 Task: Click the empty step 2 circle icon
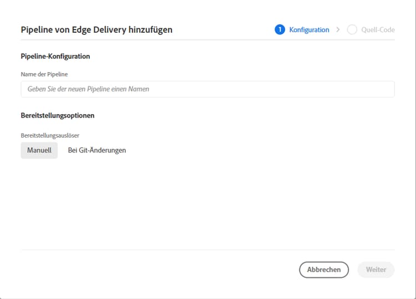pos(352,30)
